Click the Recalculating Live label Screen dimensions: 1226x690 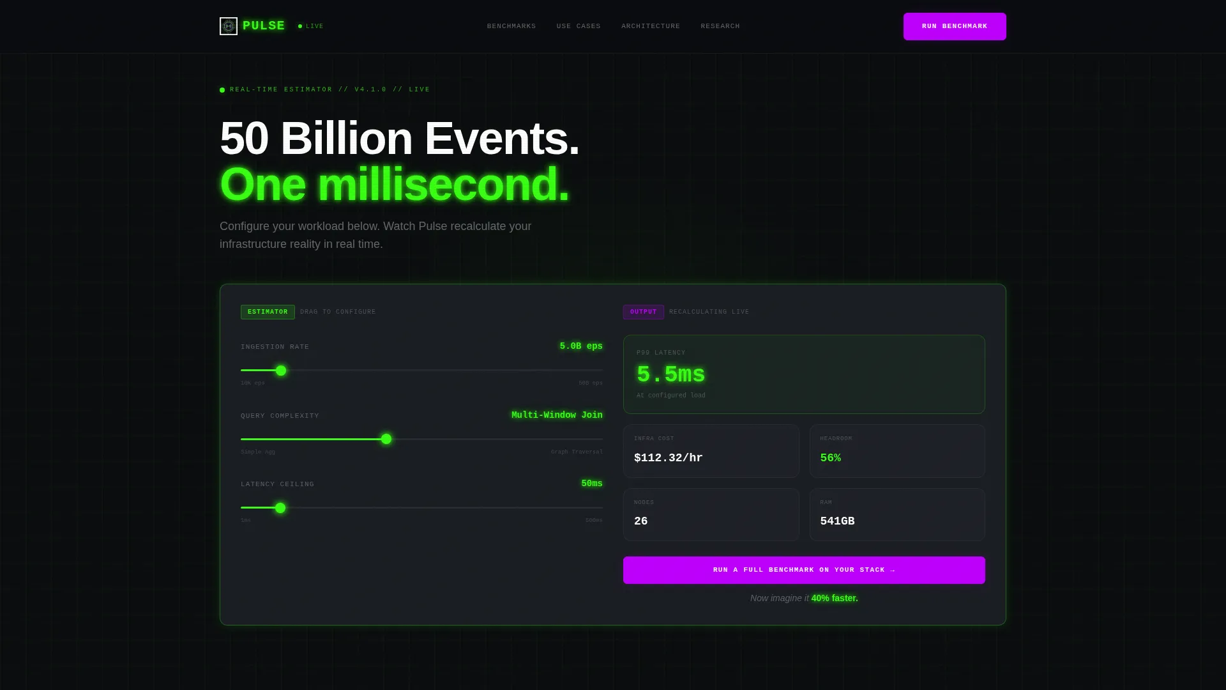click(709, 312)
